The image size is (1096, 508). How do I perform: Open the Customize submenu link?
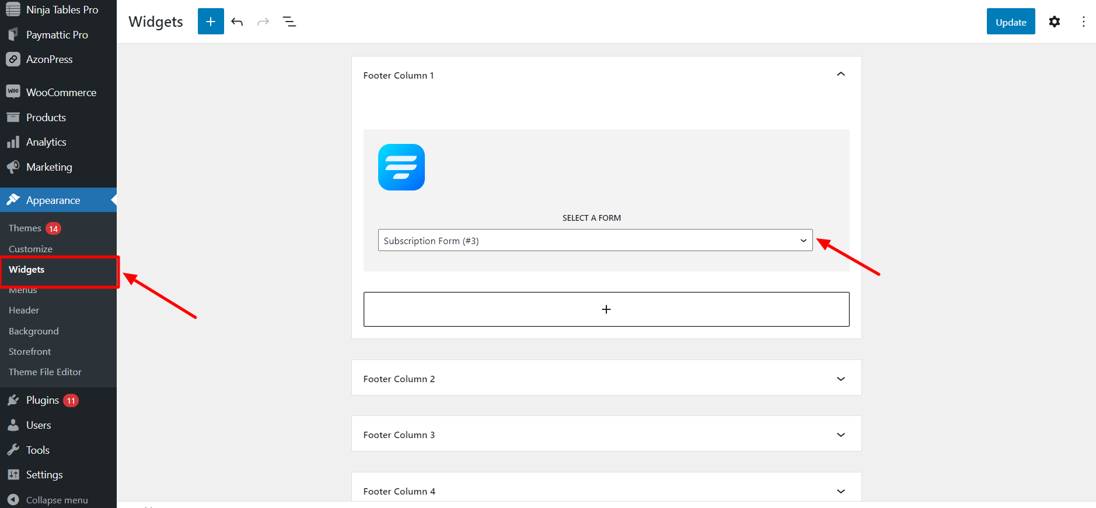[30, 249]
